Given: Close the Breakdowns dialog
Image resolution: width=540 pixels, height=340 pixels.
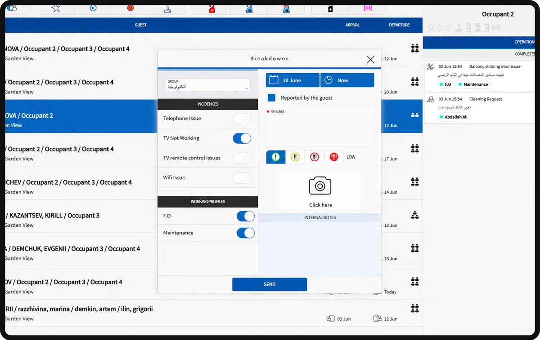Looking at the screenshot, I should click(x=370, y=59).
